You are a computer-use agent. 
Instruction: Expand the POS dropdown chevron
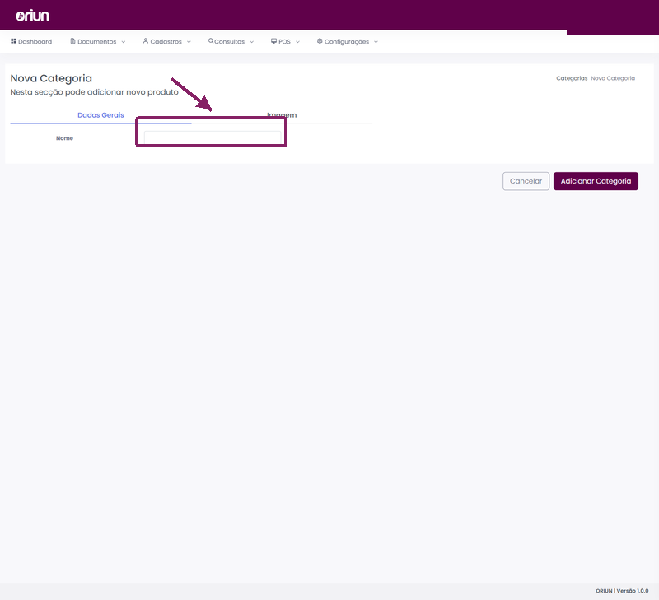[x=297, y=42]
